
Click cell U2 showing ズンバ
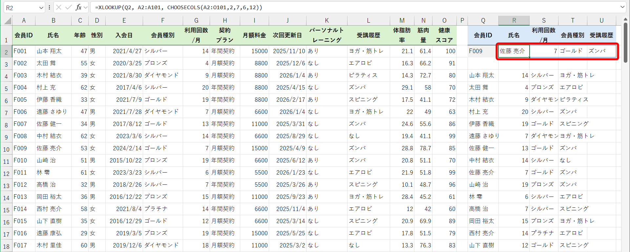[601, 51]
